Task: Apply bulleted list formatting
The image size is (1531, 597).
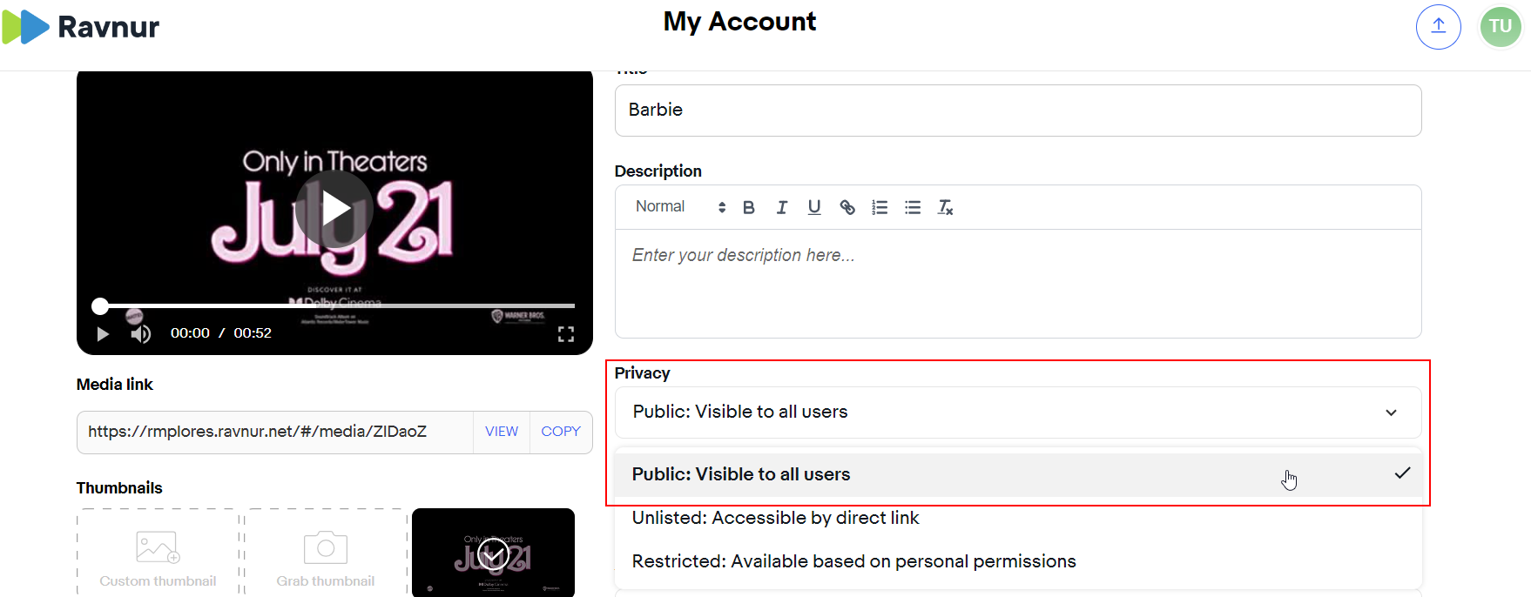Action: pos(913,207)
